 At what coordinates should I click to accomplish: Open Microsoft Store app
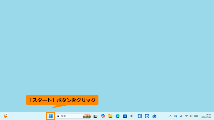click(125, 116)
